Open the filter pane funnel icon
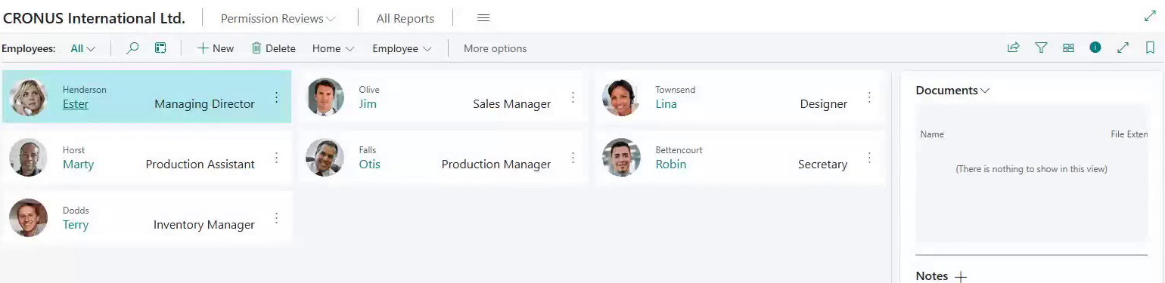1165x283 pixels. pos(1041,48)
